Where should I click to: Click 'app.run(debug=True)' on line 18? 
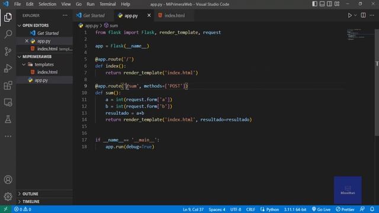point(130,147)
